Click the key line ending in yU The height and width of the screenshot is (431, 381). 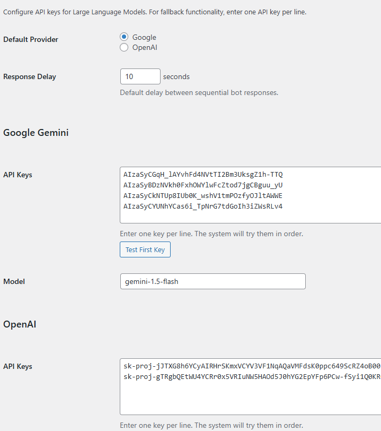203,185
